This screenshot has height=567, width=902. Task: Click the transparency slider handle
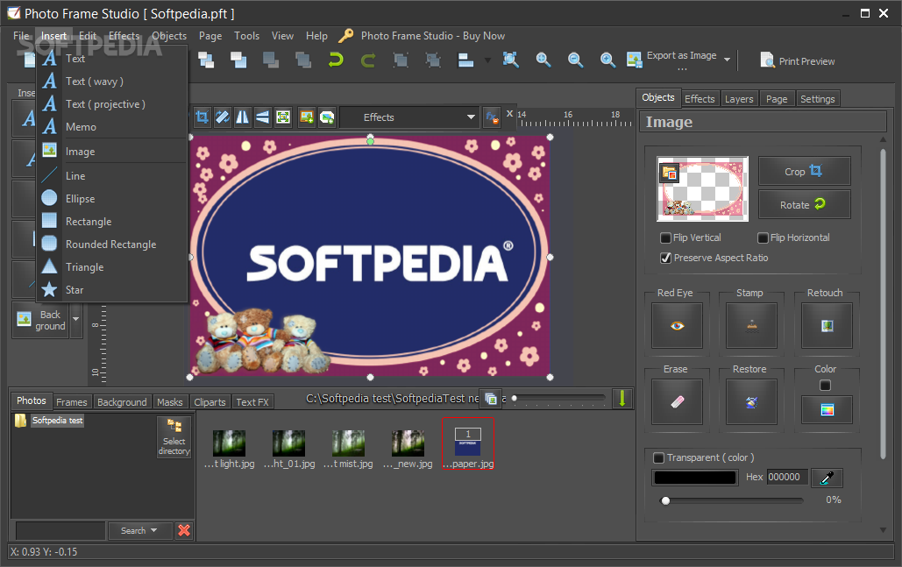(665, 500)
